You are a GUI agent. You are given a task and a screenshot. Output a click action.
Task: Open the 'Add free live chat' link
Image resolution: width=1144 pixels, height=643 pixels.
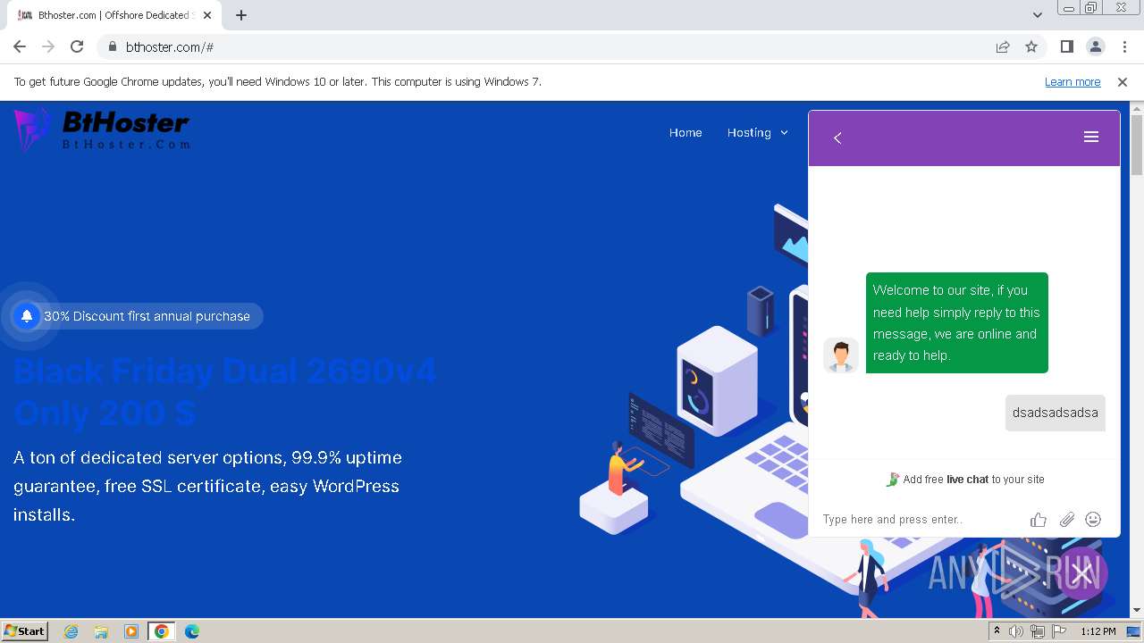point(964,480)
